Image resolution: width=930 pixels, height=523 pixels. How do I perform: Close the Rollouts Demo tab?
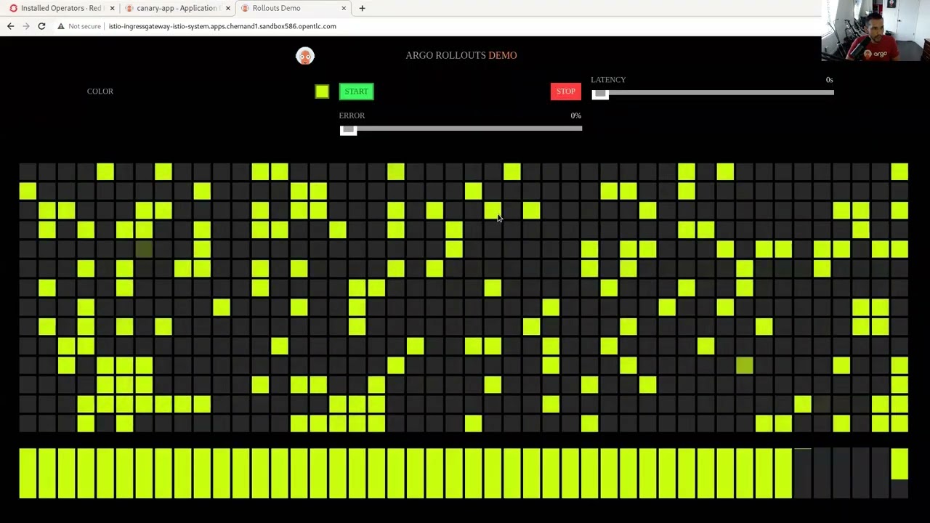[x=344, y=8]
